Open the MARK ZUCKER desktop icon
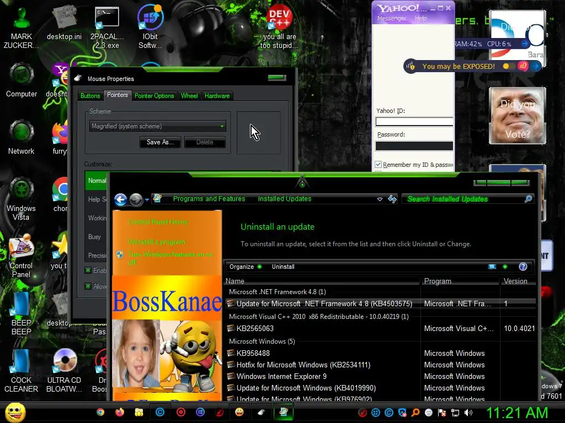 tap(22, 28)
